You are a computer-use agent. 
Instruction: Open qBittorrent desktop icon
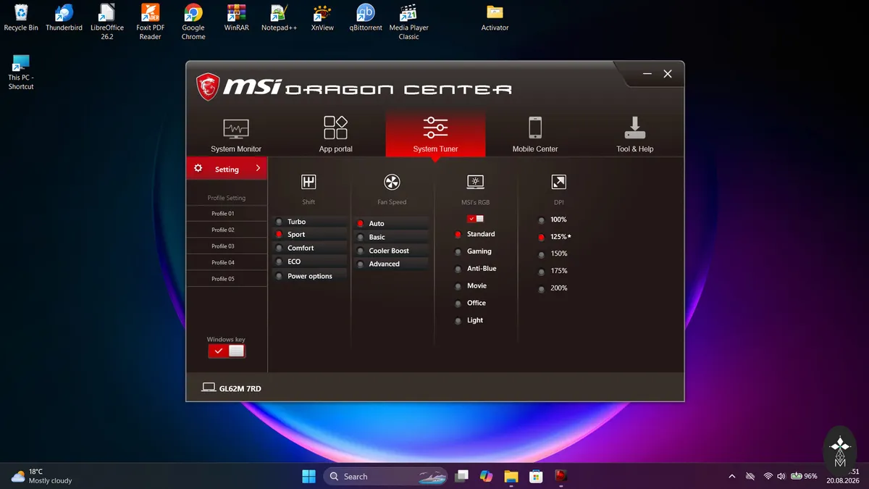coord(366,18)
